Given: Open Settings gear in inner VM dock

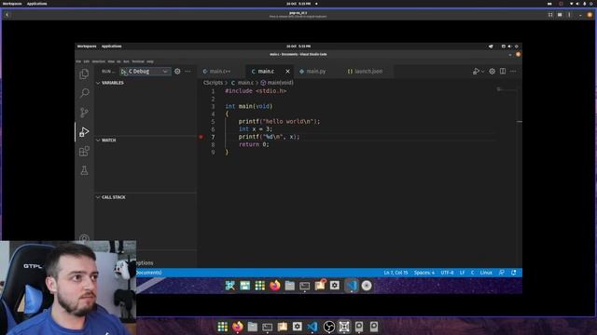Looking at the screenshot, I should (x=335, y=286).
